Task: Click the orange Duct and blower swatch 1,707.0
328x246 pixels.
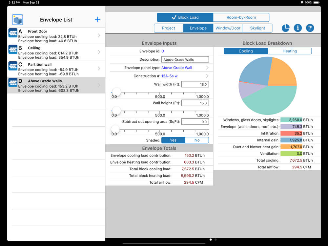Action: (291, 147)
